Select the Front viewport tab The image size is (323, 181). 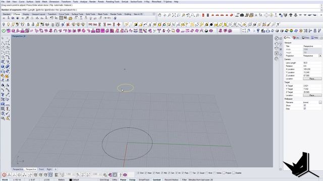(41, 169)
